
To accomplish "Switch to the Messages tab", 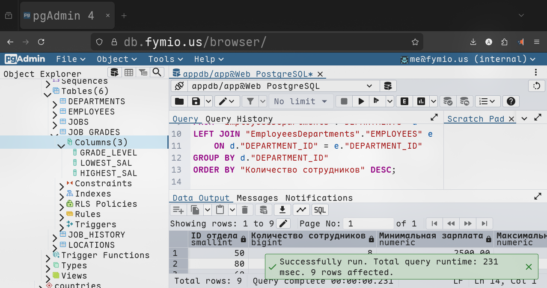I will (257, 198).
